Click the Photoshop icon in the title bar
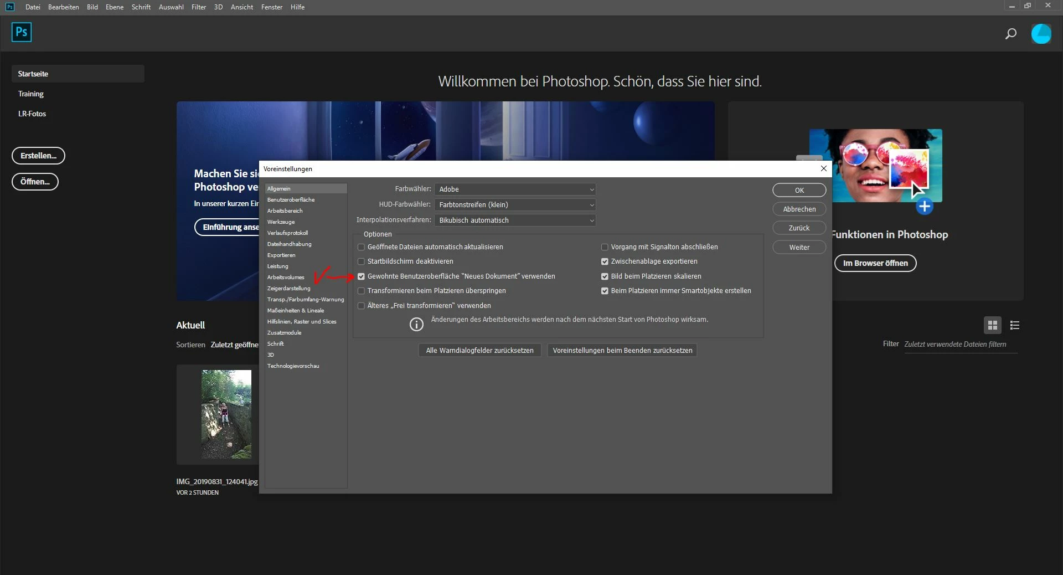The image size is (1063, 575). [10, 7]
